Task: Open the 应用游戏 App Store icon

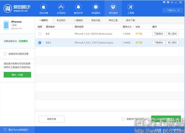Action: (x=61, y=7)
